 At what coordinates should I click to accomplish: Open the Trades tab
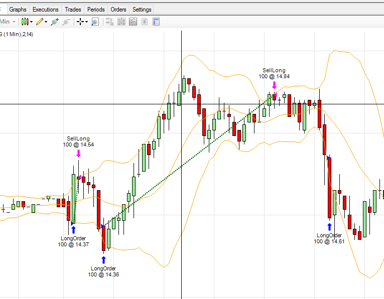coord(73,10)
